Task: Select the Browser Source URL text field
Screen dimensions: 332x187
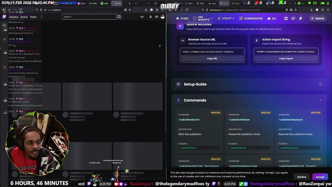Action: point(212,52)
